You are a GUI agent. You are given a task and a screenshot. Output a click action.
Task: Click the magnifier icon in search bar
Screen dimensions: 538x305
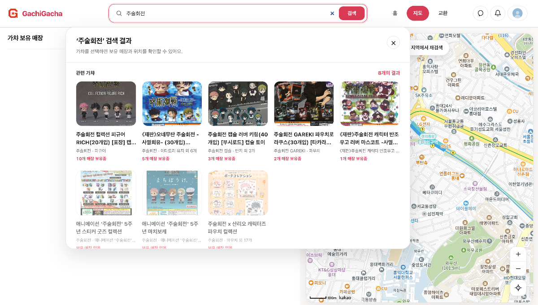coord(119,13)
